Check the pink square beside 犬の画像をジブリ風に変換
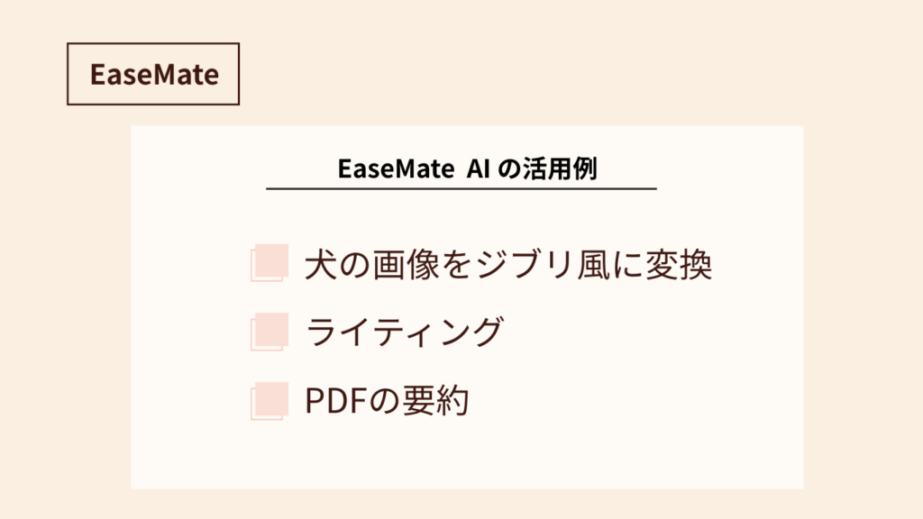923x519 pixels. pos(270,262)
